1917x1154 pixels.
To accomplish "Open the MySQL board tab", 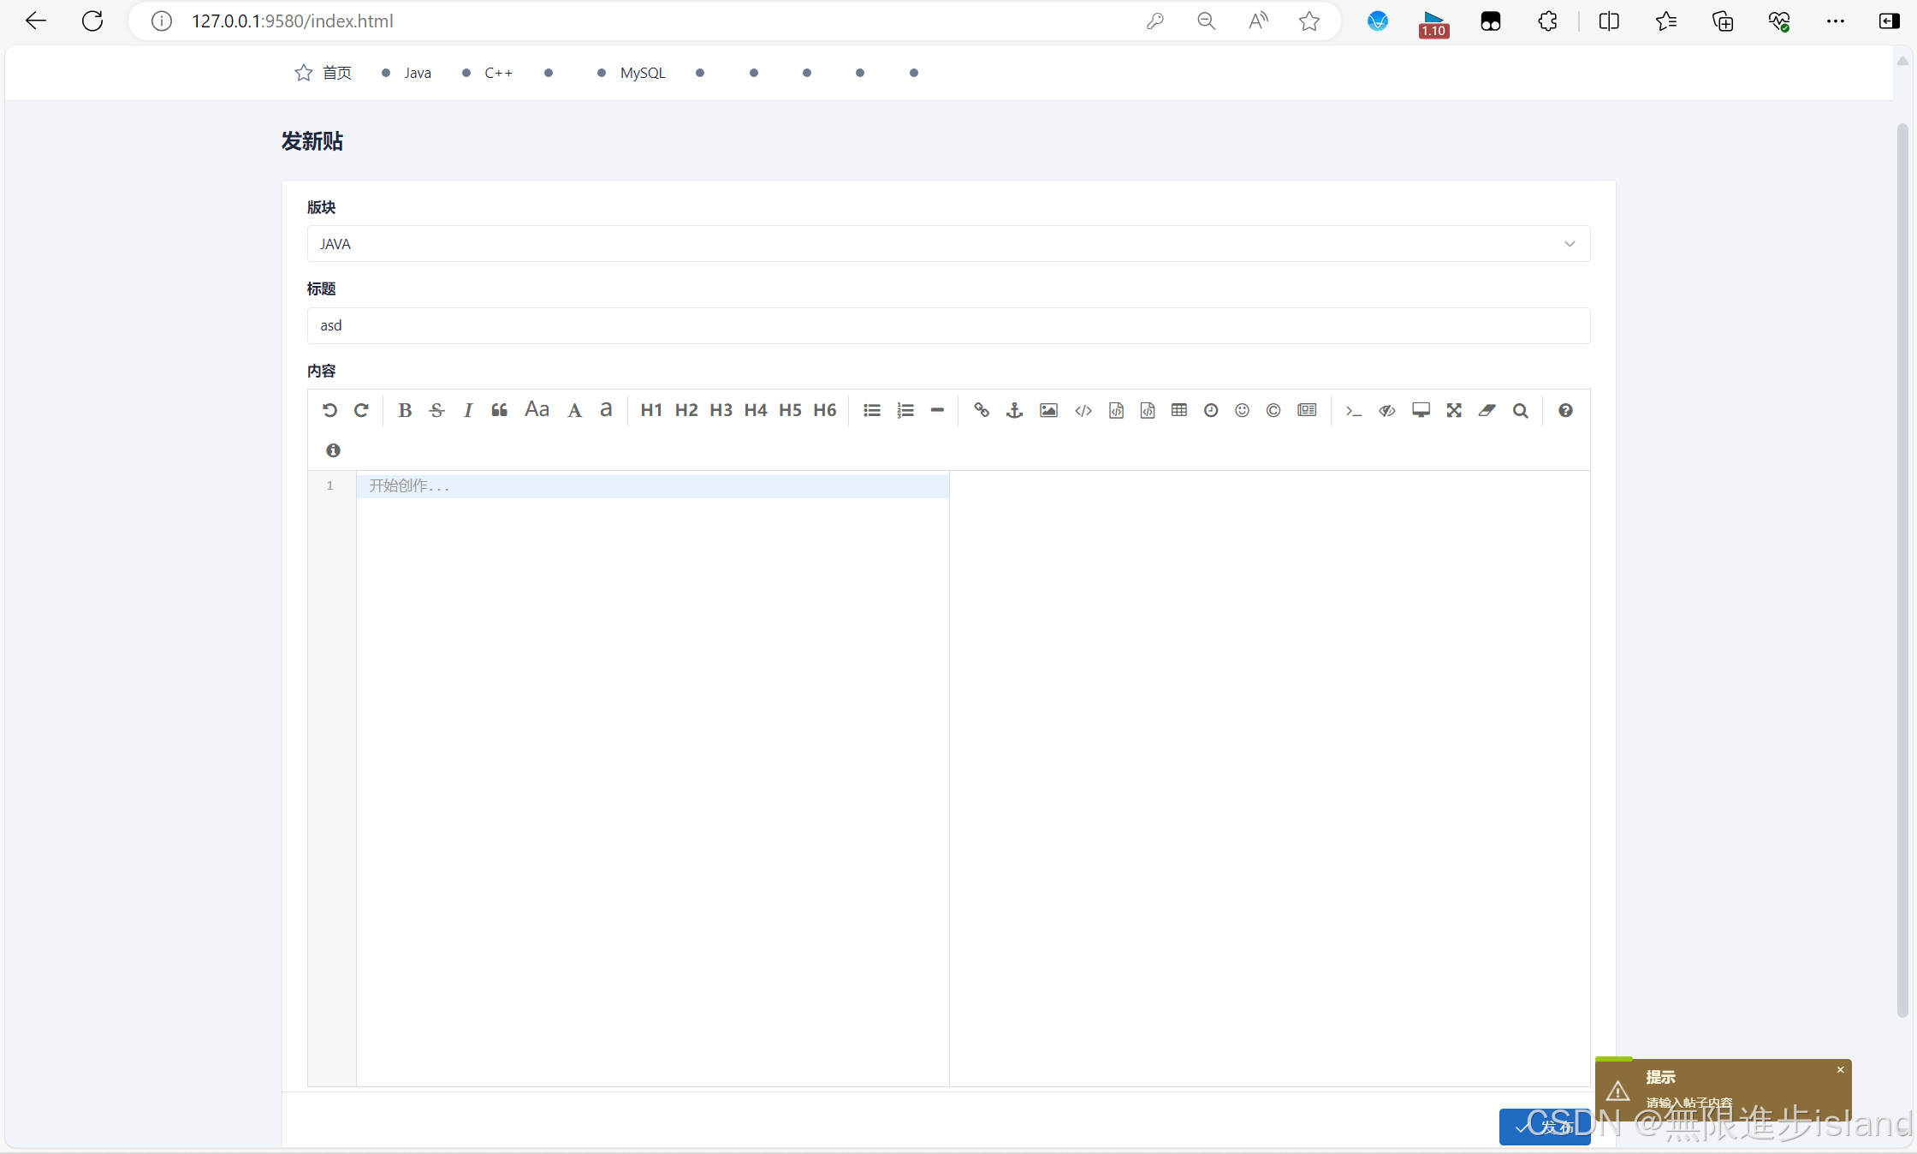I will click(x=631, y=73).
